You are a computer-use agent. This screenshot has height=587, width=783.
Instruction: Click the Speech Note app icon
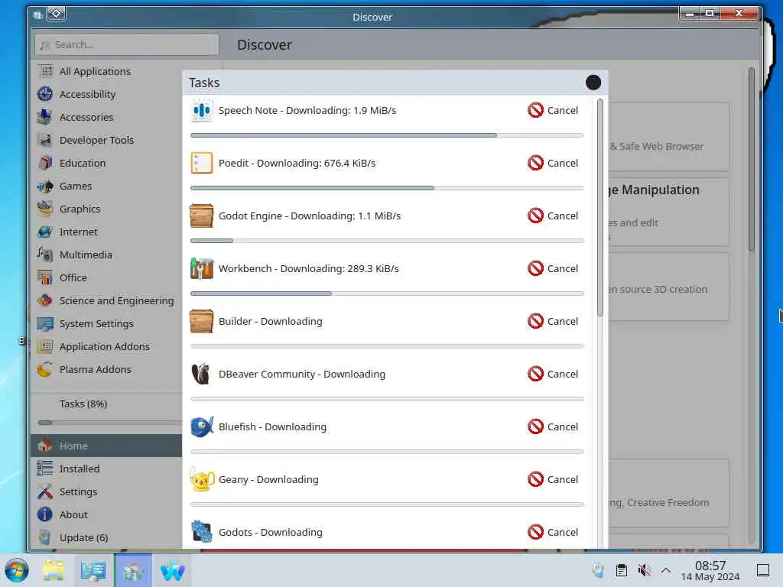tap(202, 110)
